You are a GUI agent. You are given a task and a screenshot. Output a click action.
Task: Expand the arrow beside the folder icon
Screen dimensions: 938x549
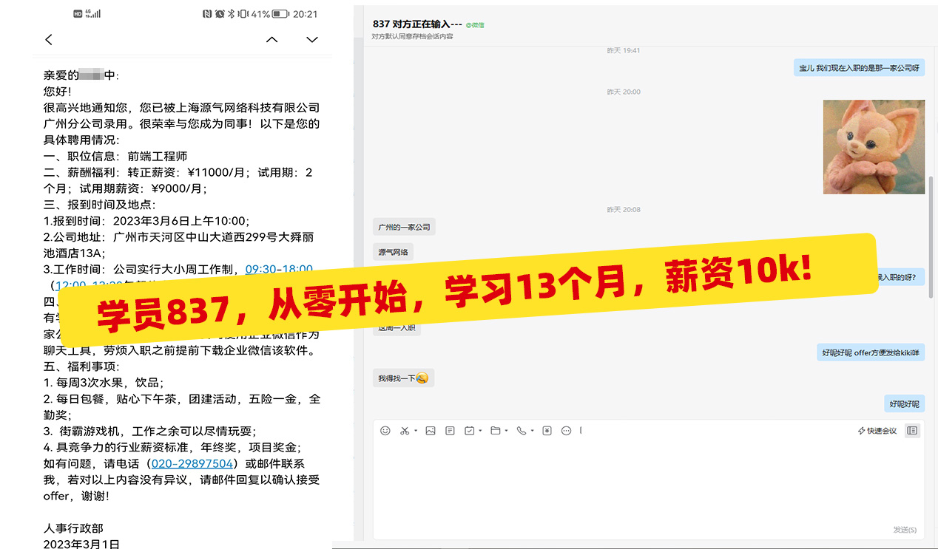507,432
